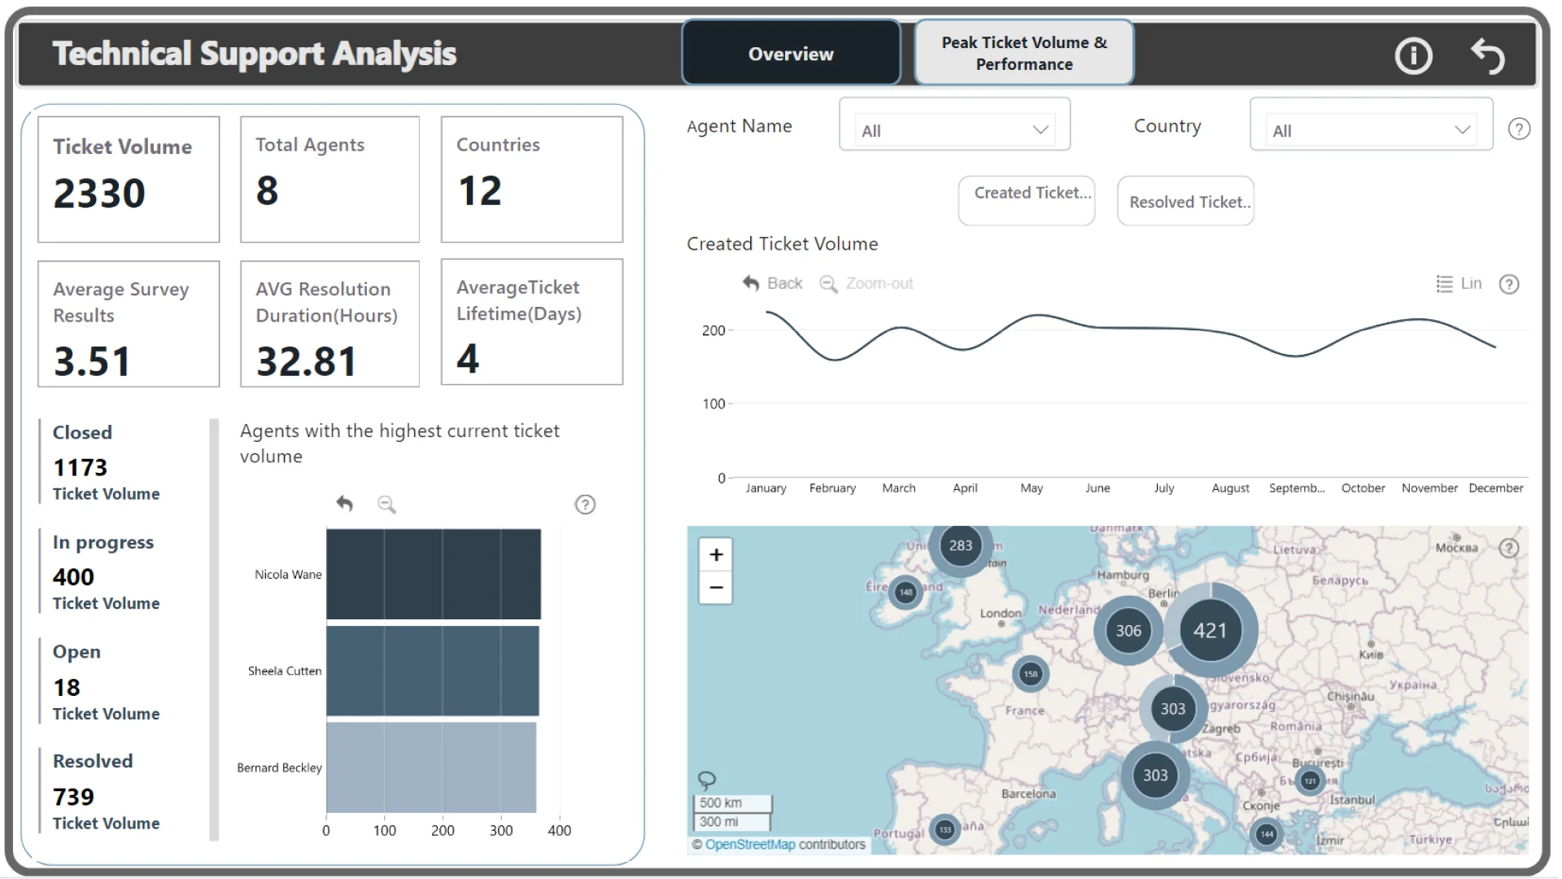The height and width of the screenshot is (879, 1562).
Task: Select the Ticket Volume 2330 card
Action: coord(129,179)
